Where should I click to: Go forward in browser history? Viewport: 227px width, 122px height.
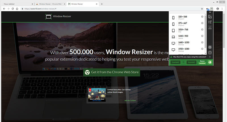(x=9, y=9)
